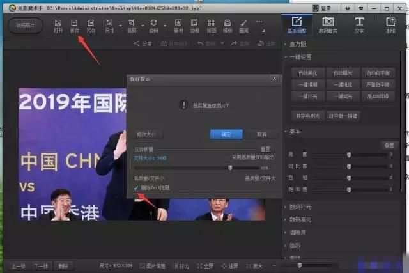409x273 pixels.
Task: Click the undo arrow icon
Action: (x=200, y=43)
